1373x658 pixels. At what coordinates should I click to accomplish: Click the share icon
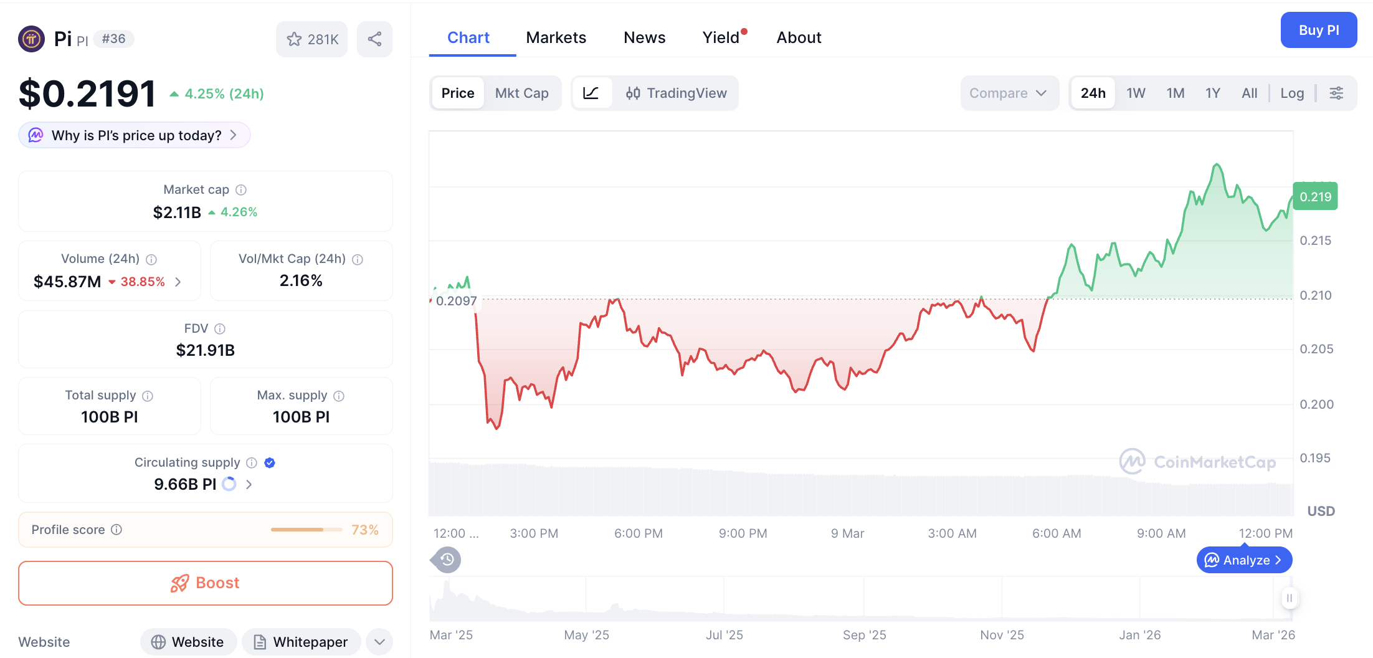(374, 39)
